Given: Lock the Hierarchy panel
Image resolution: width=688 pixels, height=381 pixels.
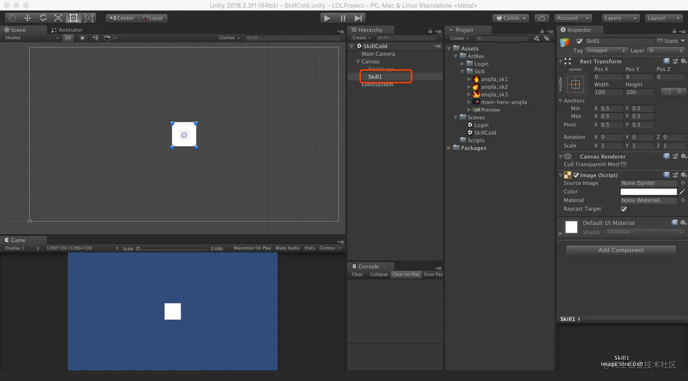Looking at the screenshot, I should [x=430, y=31].
